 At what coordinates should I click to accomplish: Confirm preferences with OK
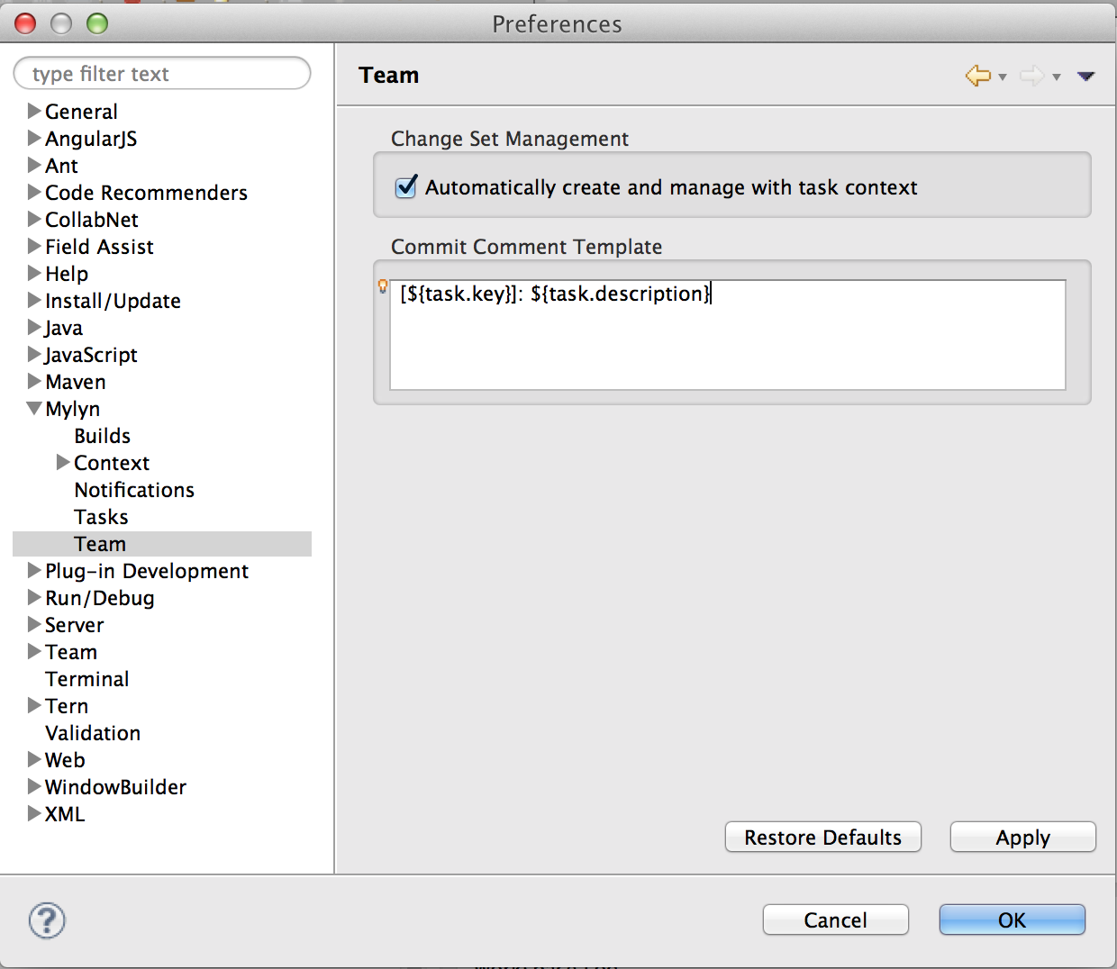[1012, 919]
